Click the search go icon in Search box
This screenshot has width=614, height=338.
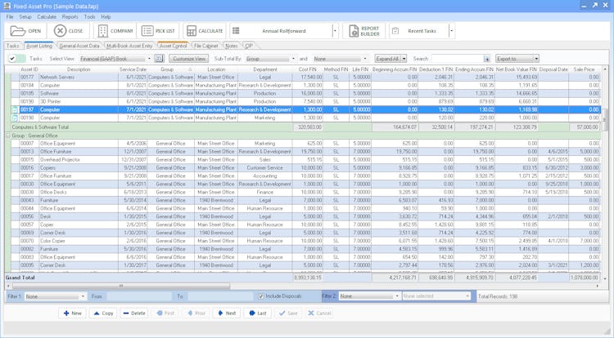tap(487, 59)
